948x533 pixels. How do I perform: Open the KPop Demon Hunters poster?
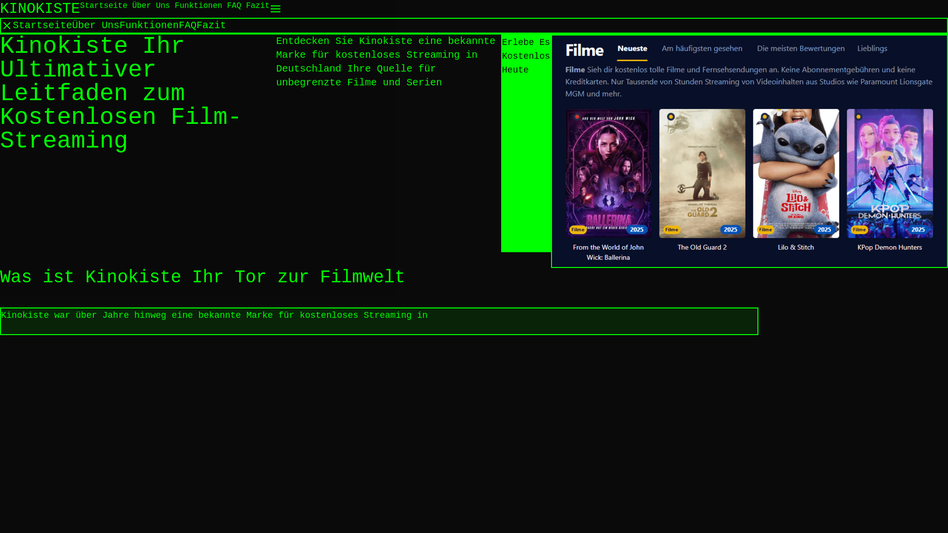[890, 173]
